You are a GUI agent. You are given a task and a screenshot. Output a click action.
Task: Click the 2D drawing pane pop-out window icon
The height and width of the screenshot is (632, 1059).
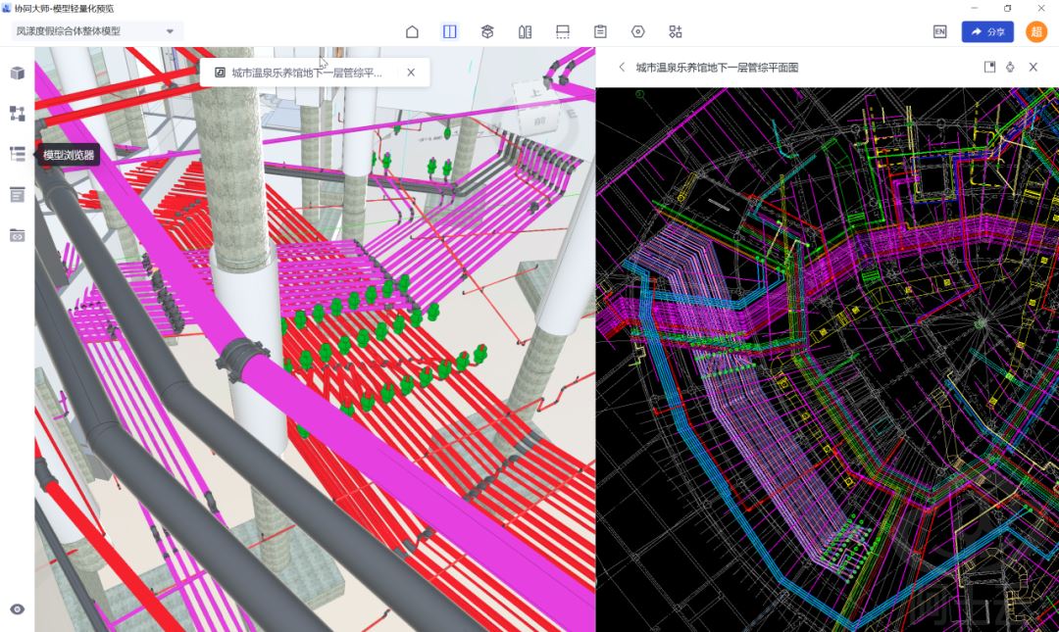[989, 68]
